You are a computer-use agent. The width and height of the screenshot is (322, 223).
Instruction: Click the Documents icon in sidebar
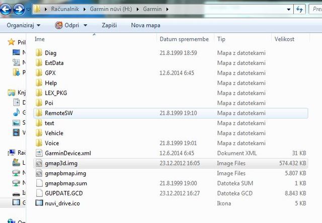click(x=16, y=102)
